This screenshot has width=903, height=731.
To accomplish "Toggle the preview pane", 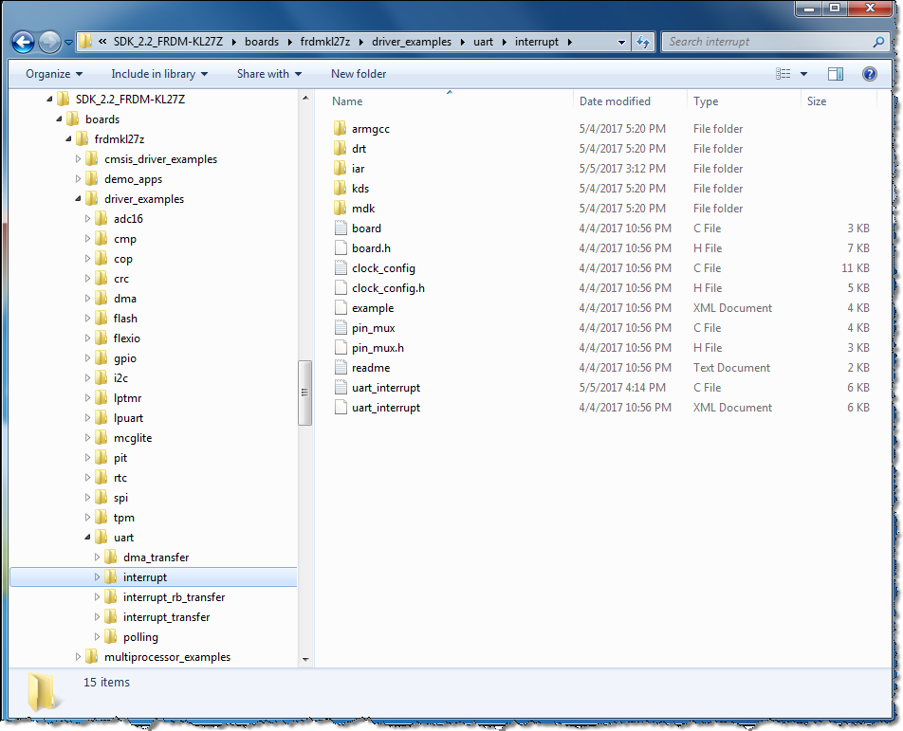I will tap(836, 74).
